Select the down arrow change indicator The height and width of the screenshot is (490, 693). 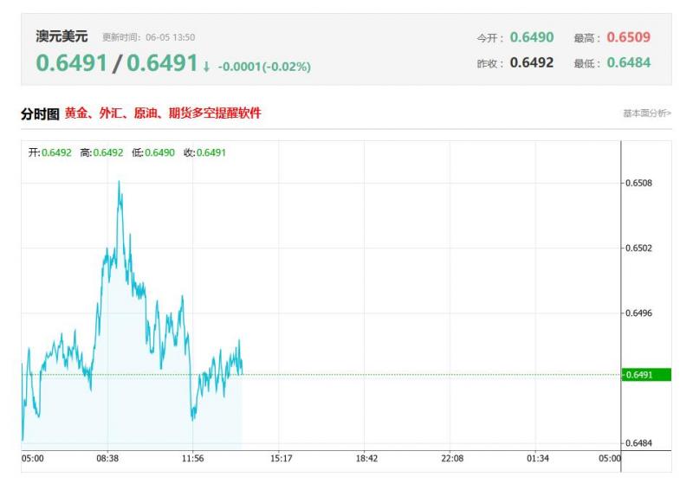(x=206, y=67)
